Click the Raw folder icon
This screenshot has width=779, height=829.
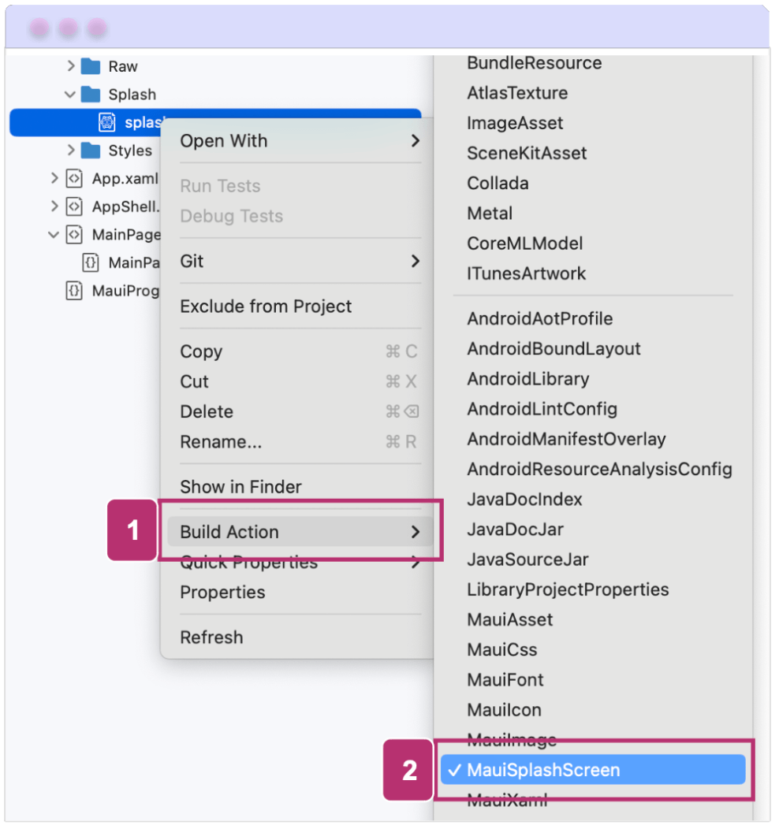[91, 67]
